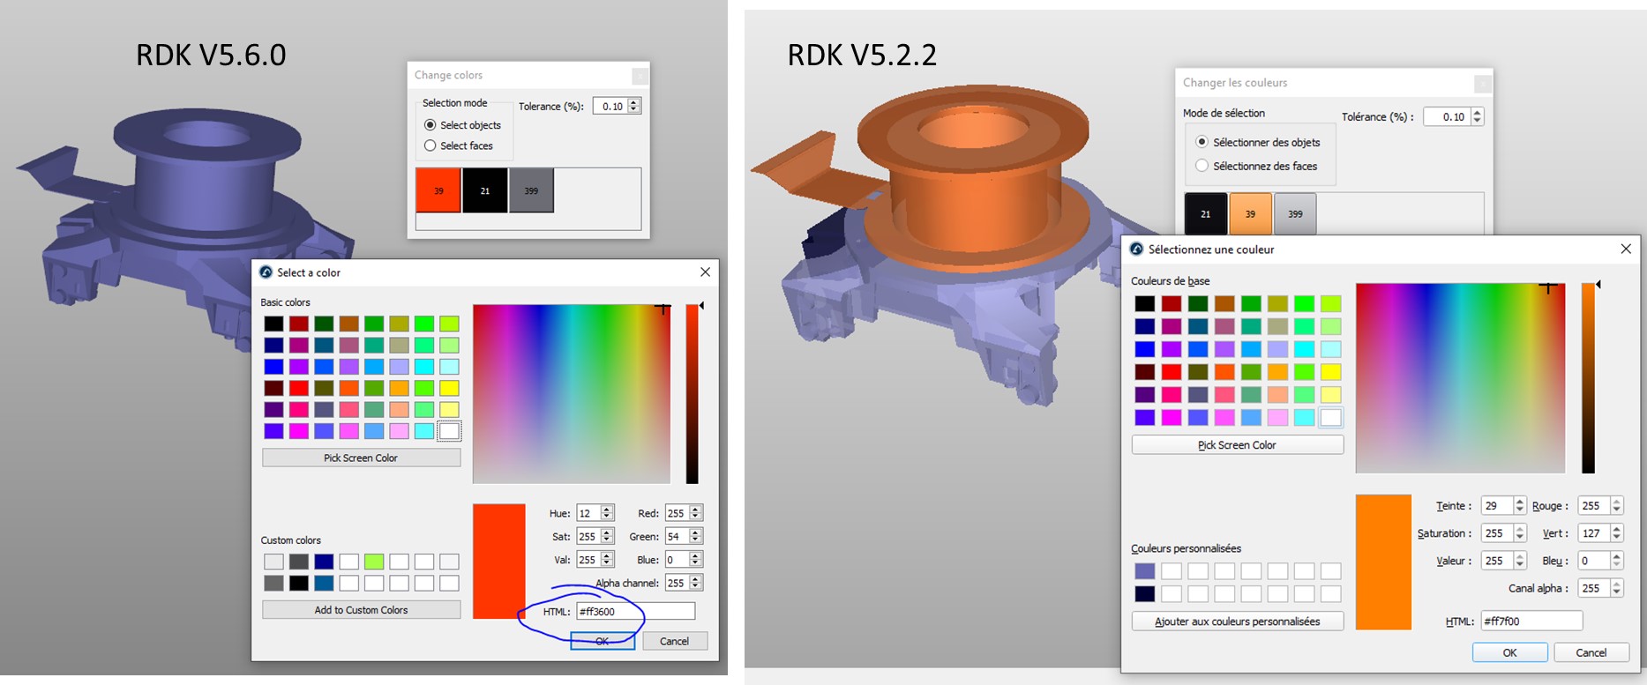
Task: Select orange swatch 39 in Changer les couleurs
Action: (x=1250, y=213)
